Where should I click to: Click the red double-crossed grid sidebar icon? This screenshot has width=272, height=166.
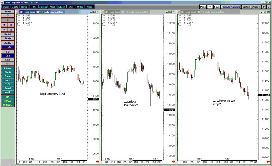tap(4, 30)
